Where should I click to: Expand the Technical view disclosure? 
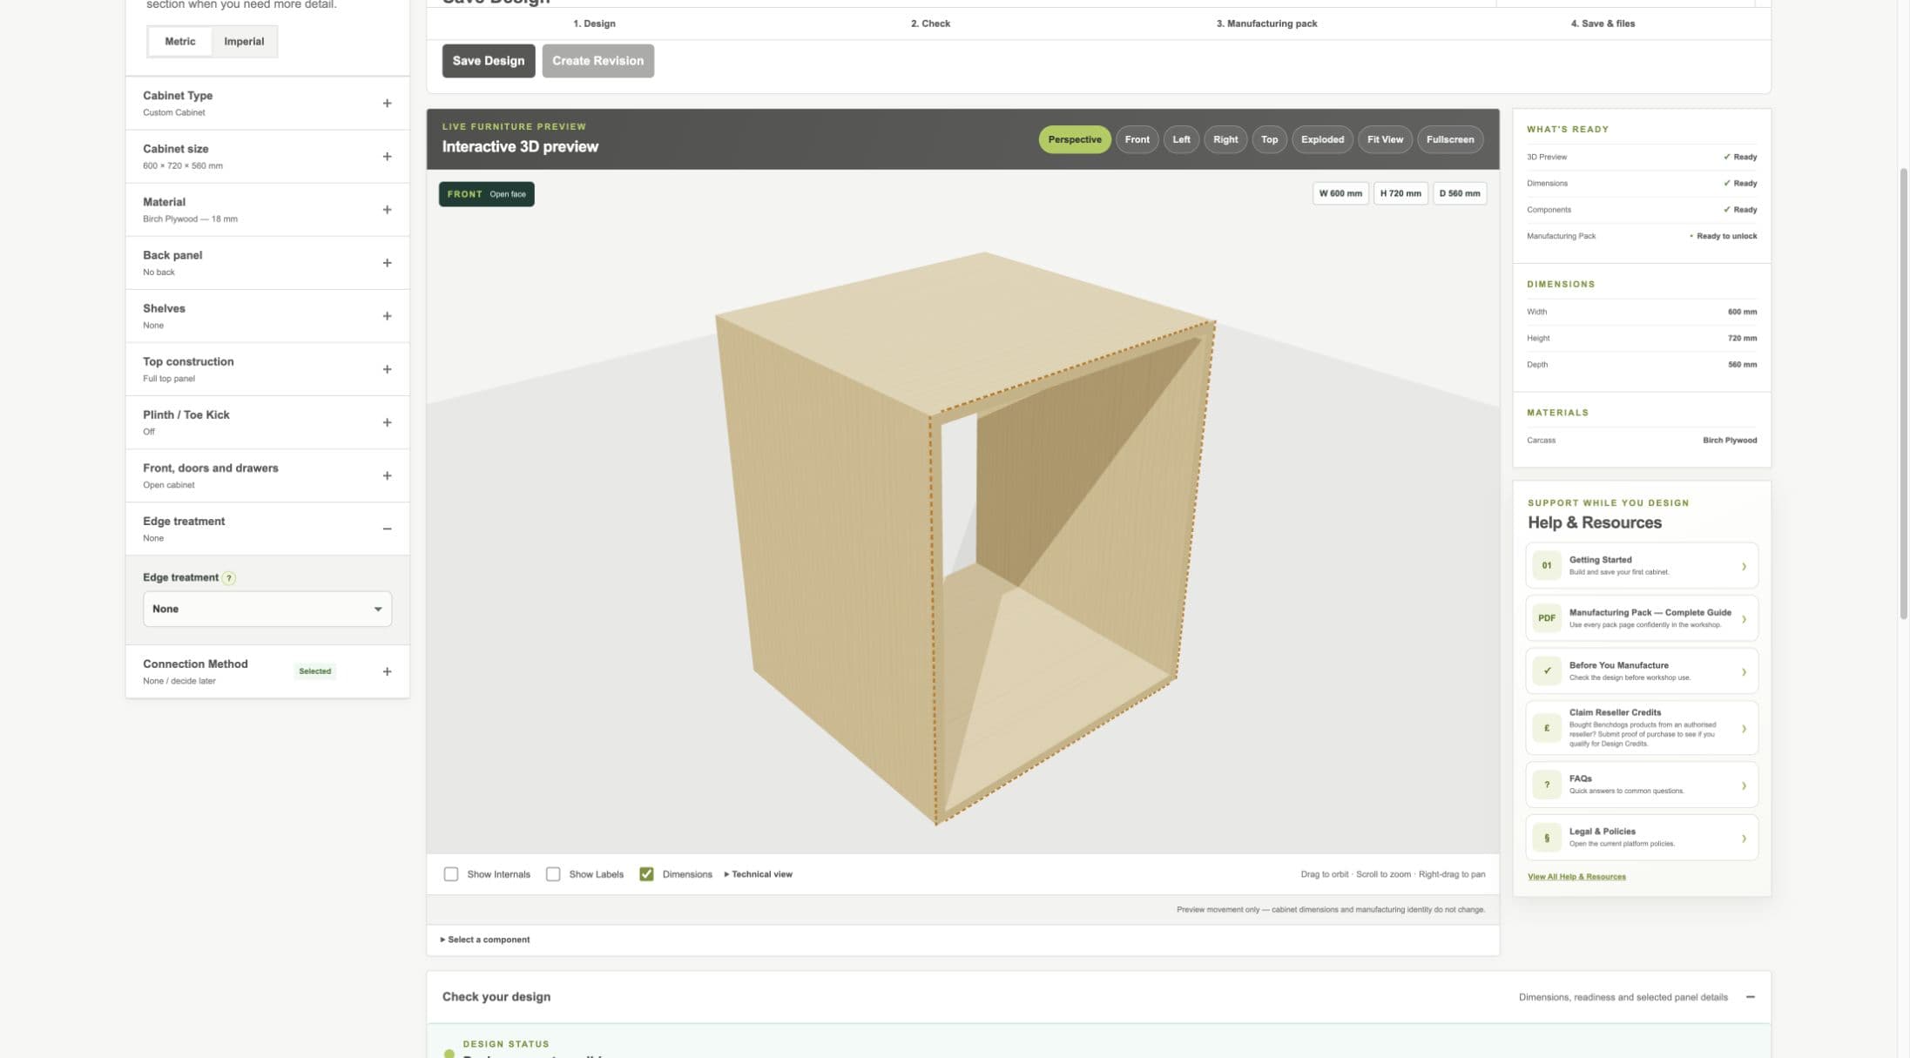point(758,874)
